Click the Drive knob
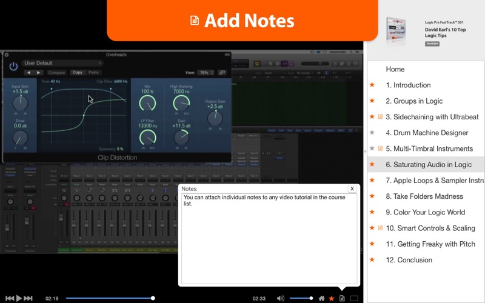Viewport: 485px width, 303px height. coord(20,138)
